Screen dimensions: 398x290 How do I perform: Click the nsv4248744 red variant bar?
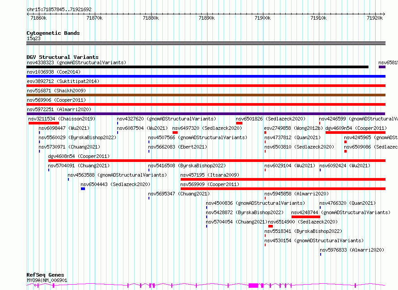tap(306, 217)
